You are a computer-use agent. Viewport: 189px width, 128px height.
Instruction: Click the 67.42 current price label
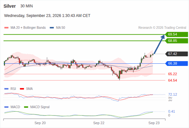click(177, 54)
